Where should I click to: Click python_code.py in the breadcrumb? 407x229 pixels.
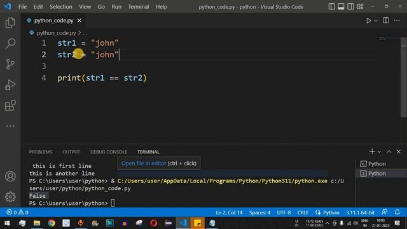(56, 33)
